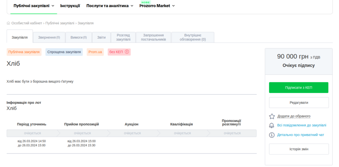Click the star icon for favorites
The width and height of the screenshot is (339, 167).
pos(272,116)
